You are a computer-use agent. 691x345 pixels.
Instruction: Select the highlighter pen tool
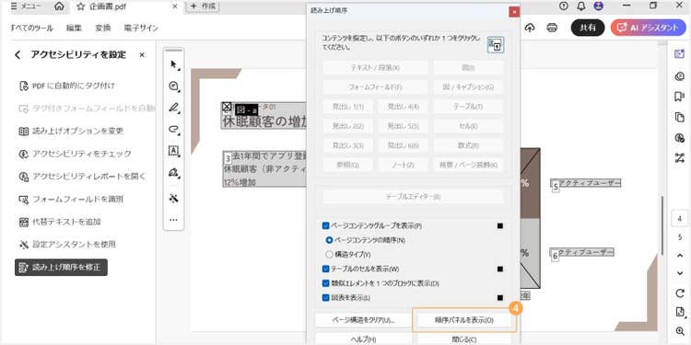coord(173,108)
